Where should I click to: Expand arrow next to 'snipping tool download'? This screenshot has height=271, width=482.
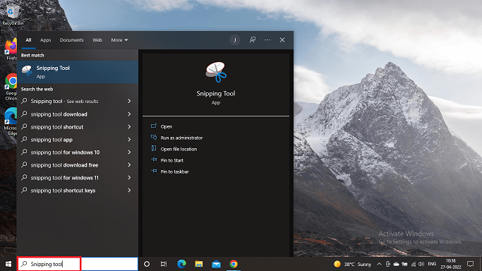tap(129, 114)
